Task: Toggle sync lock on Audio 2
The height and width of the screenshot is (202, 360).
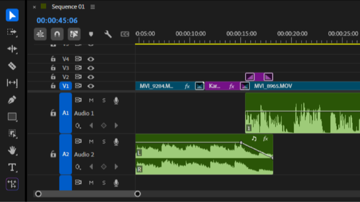Action: coord(78,141)
